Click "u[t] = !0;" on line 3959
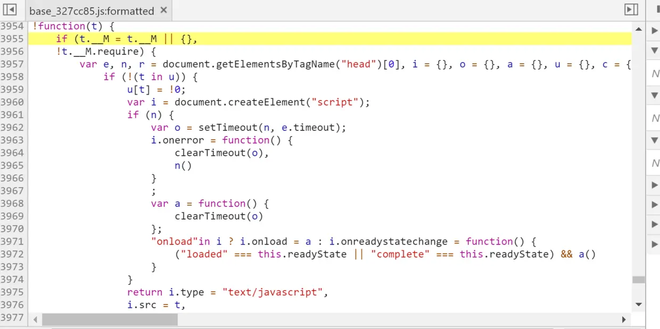The width and height of the screenshot is (660, 329). (x=157, y=89)
